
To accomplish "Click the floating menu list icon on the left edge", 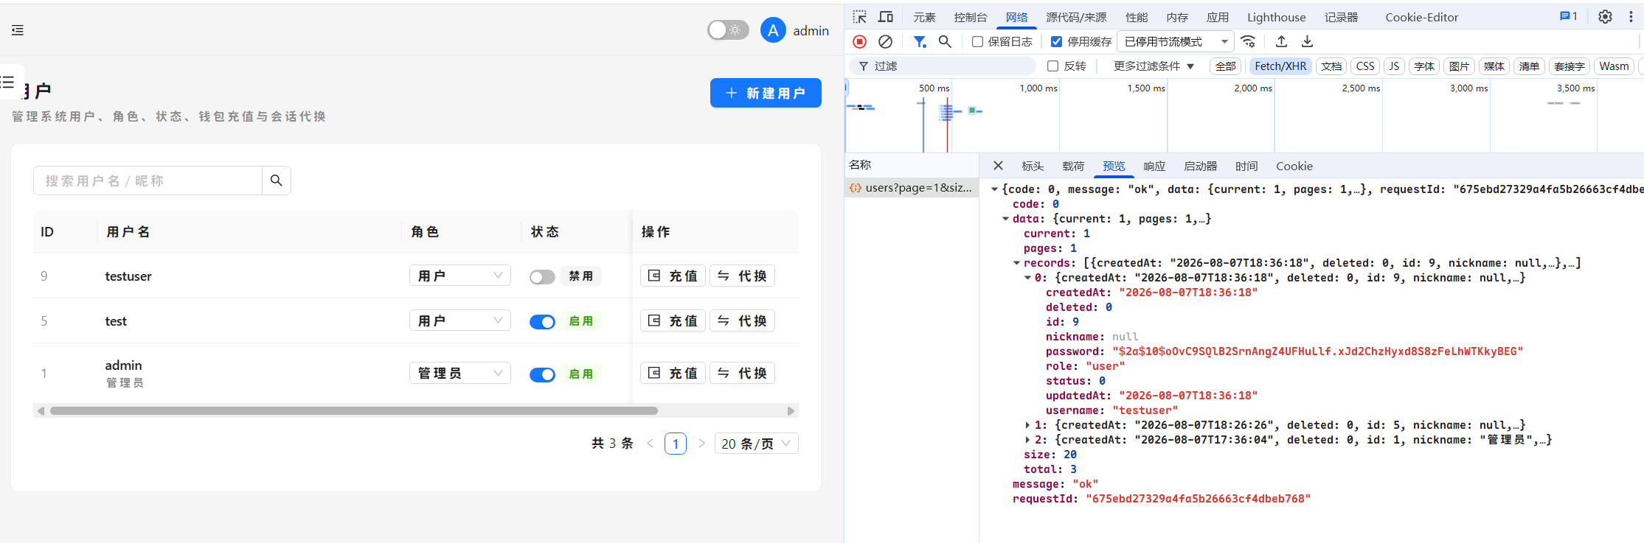I will [x=8, y=82].
